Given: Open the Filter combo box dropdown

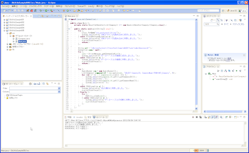Looking at the screenshot, I should point(59,88).
